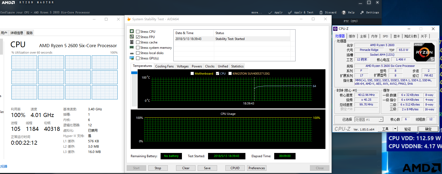Click 验证 button in CPU-Z
Image resolution: width=442 pixels, height=174 pixels.
408,129
